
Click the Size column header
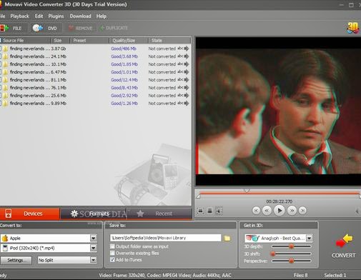[x=60, y=41]
